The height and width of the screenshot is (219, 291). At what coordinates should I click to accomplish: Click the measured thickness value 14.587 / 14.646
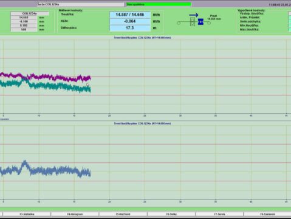pos(130,15)
